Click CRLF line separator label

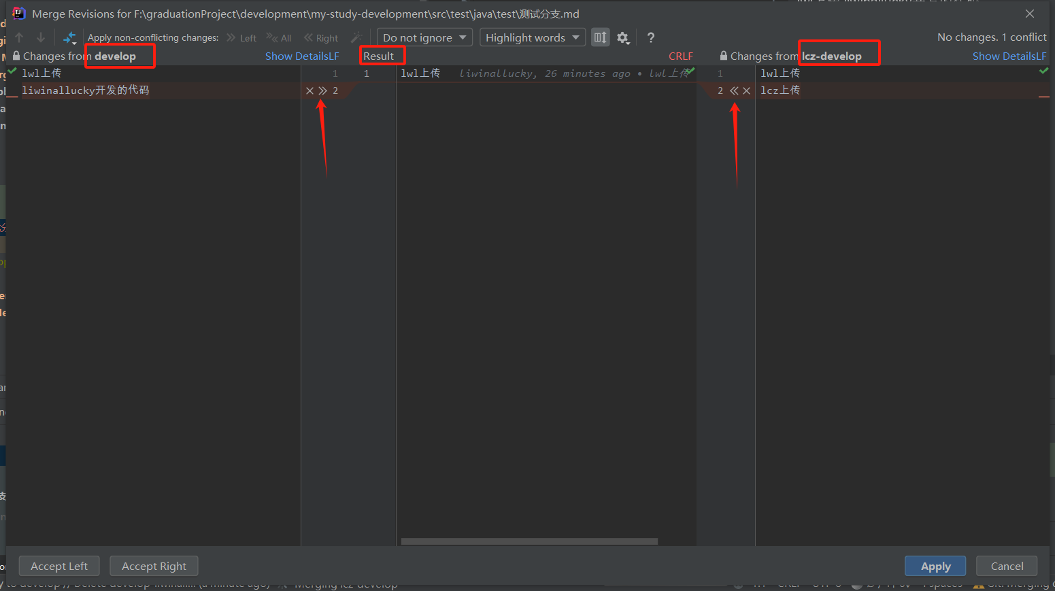pos(681,56)
